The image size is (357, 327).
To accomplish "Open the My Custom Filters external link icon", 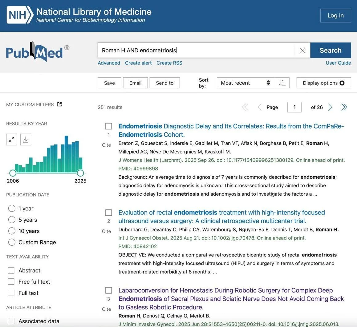I will pos(59,104).
